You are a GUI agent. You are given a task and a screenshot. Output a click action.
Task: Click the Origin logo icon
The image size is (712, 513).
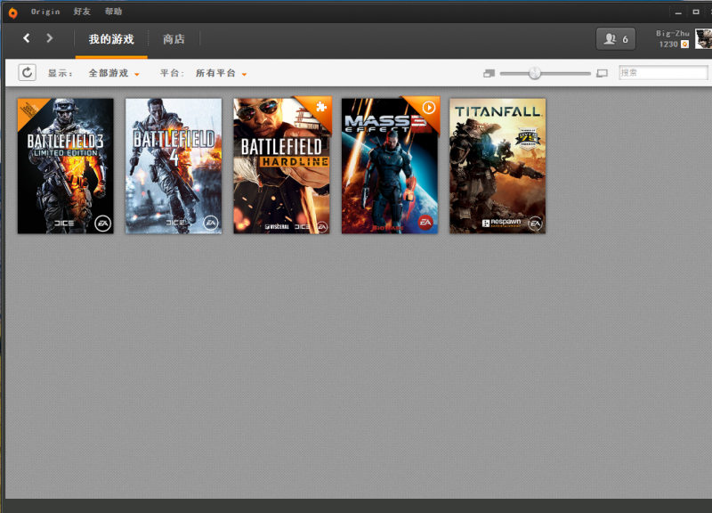coord(13,12)
